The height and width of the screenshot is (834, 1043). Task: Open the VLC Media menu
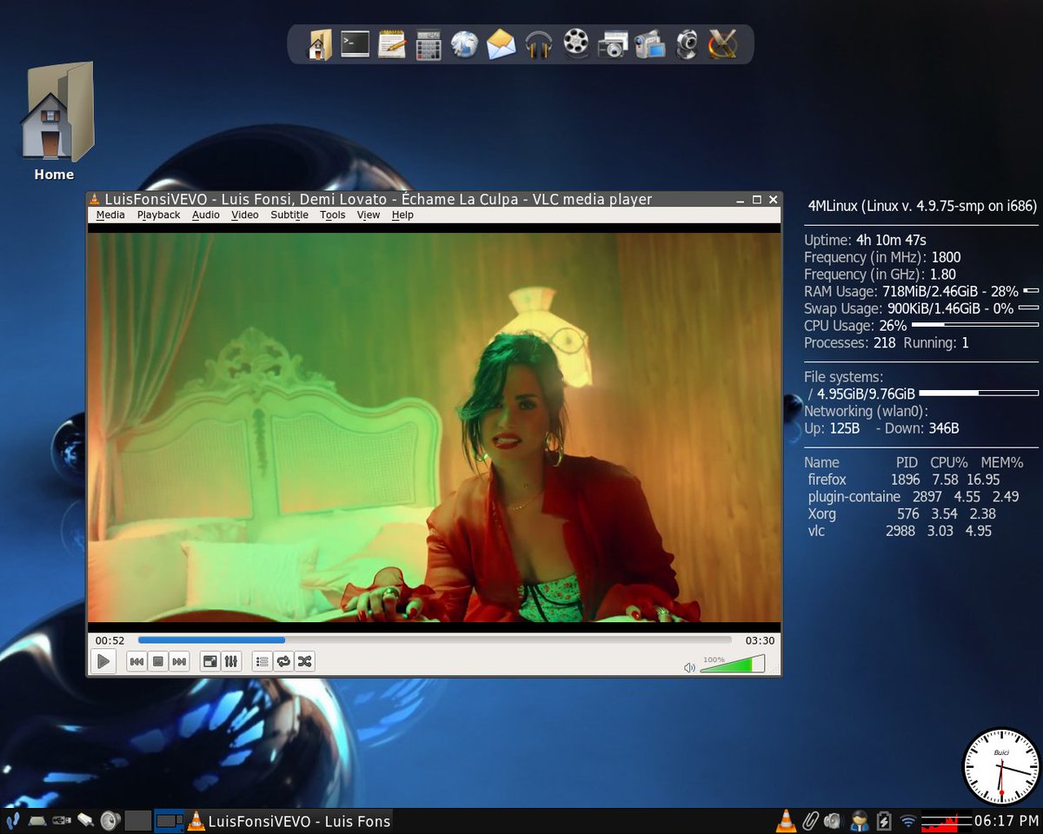[x=110, y=215]
